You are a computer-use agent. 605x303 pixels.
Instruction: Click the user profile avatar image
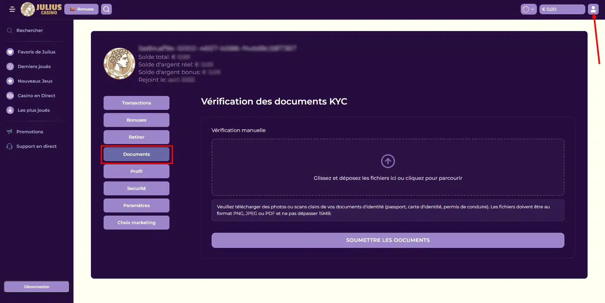[119, 63]
